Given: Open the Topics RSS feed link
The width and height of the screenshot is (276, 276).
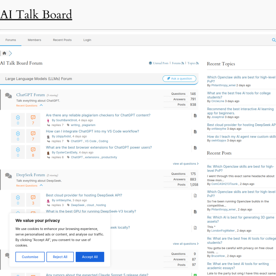Looking at the screenshot, I should click(x=193, y=63).
